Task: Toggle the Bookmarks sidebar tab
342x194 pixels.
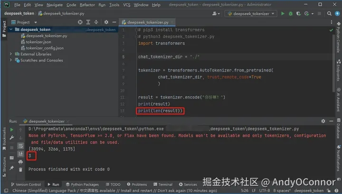Action: pyautogui.click(x=4, y=139)
